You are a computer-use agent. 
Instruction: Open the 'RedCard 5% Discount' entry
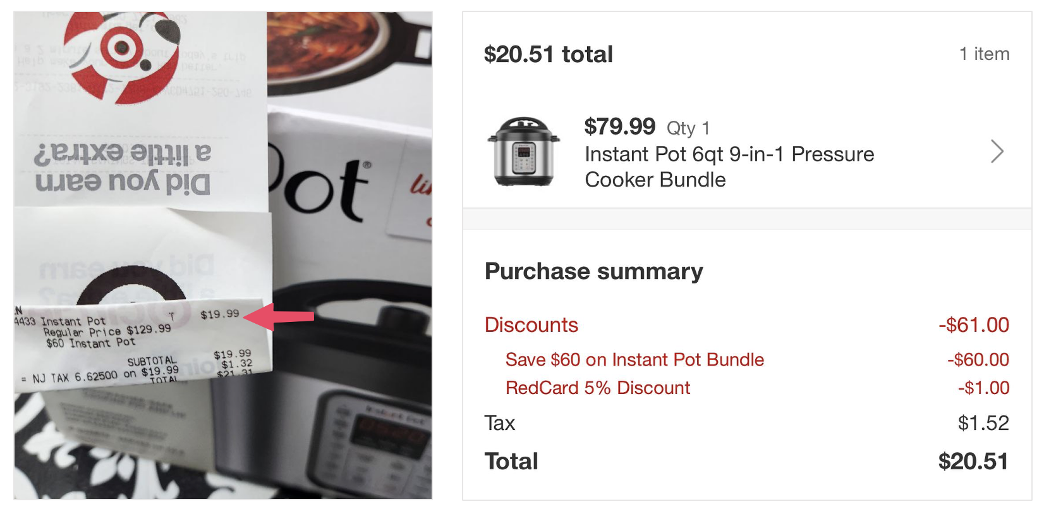(597, 388)
